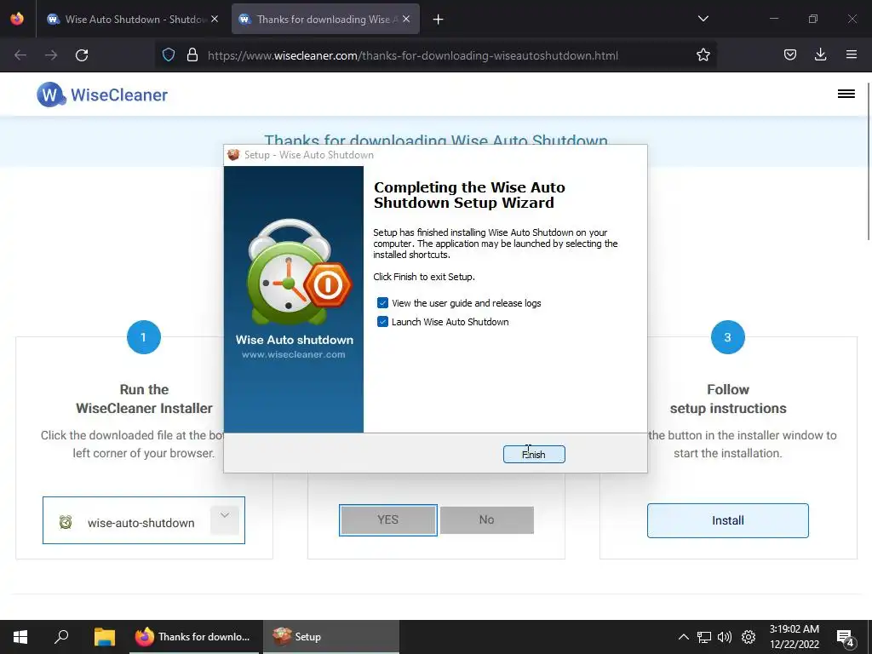Click the Run the WiseCleaner Installer heading
The image size is (872, 654).
[144, 399]
